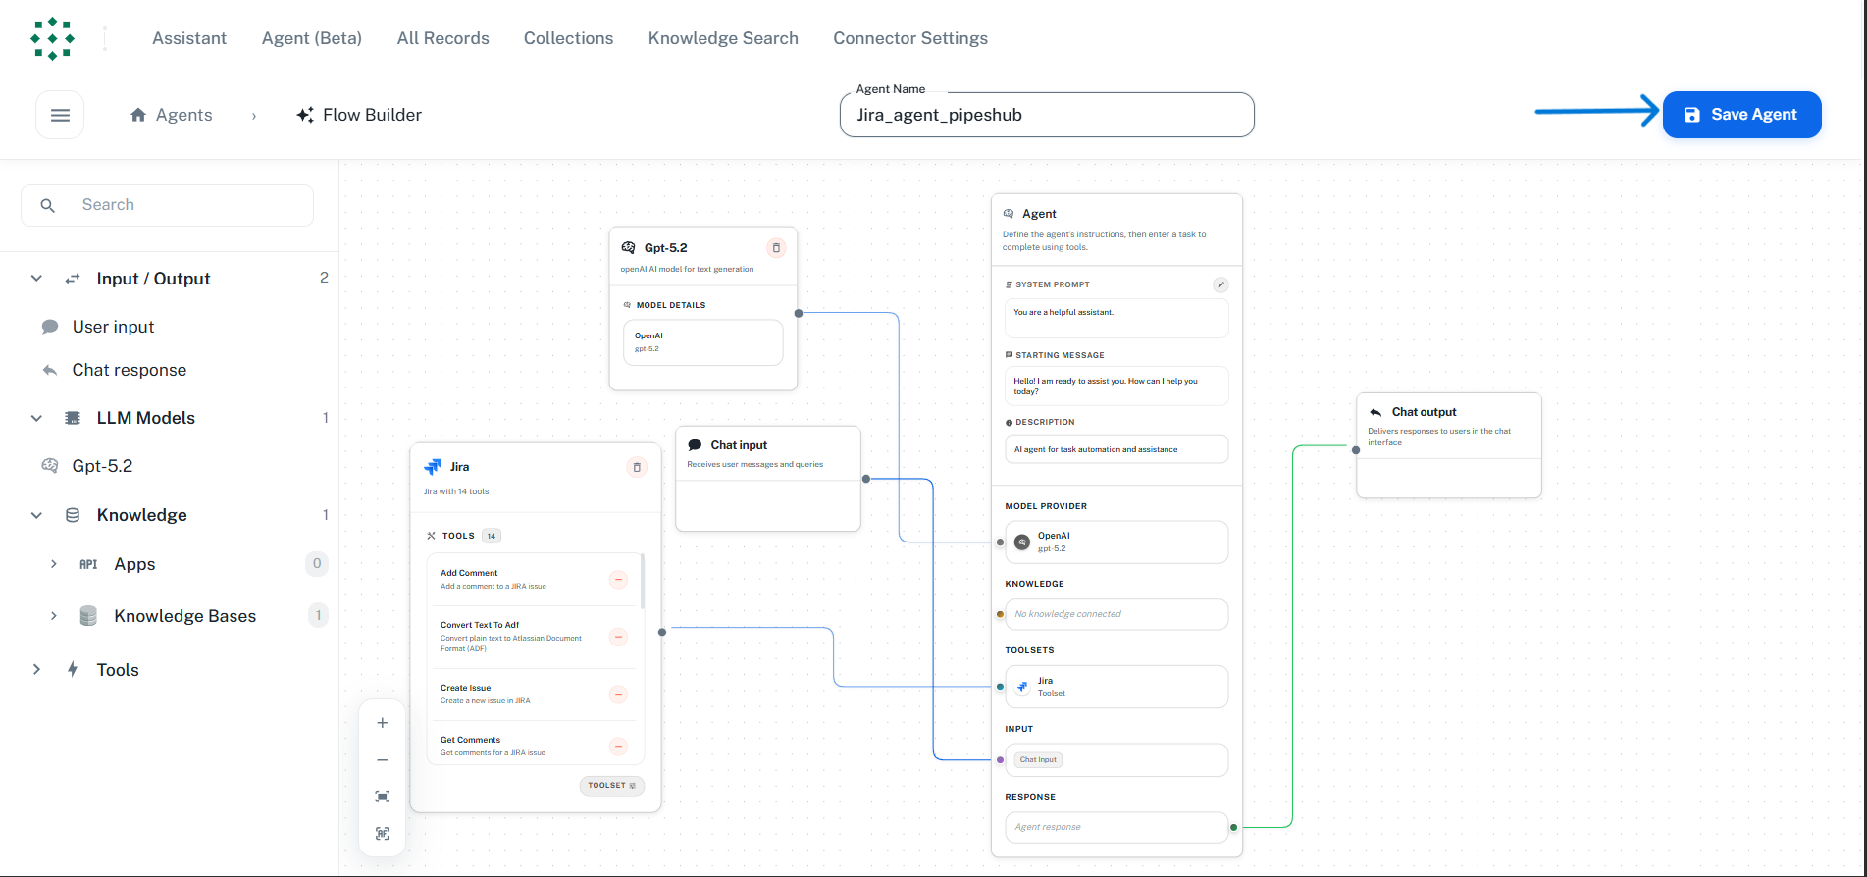Open Knowledge Search
This screenshot has width=1867, height=877.
pyautogui.click(x=723, y=38)
